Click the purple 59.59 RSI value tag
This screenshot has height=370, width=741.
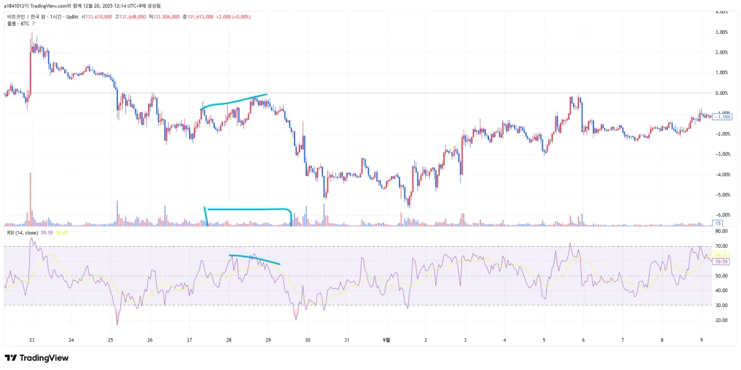click(722, 261)
